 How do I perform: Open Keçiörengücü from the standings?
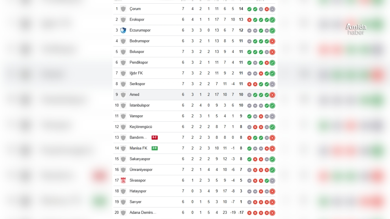141,127
